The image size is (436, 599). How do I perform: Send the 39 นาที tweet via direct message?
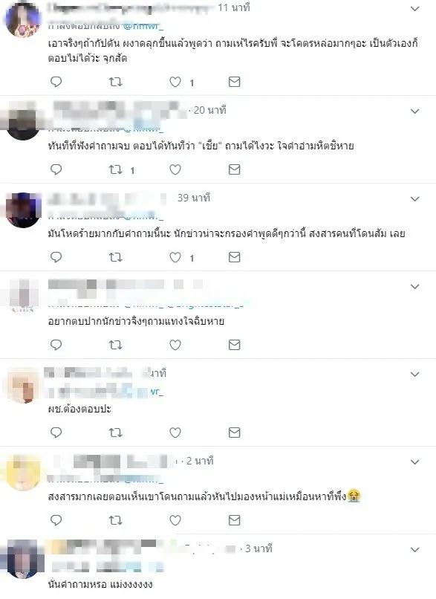234,257
